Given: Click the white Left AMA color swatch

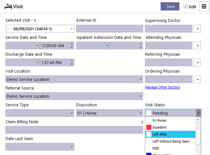Looking at the screenshot, I should [149, 134].
